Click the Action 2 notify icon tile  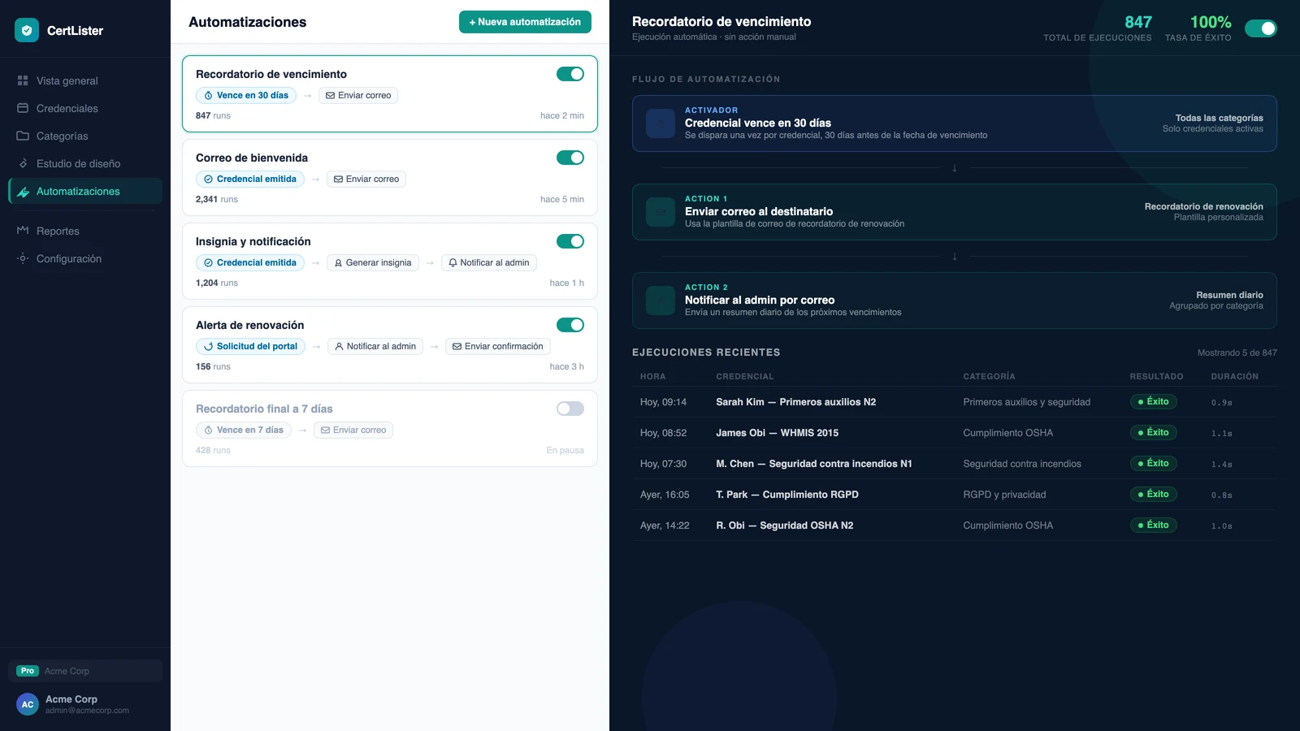tap(661, 301)
